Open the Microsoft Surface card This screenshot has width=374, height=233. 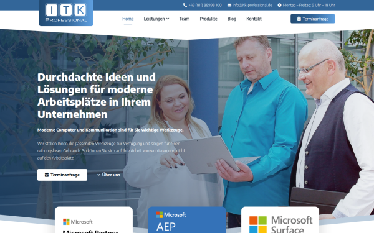[280, 220]
